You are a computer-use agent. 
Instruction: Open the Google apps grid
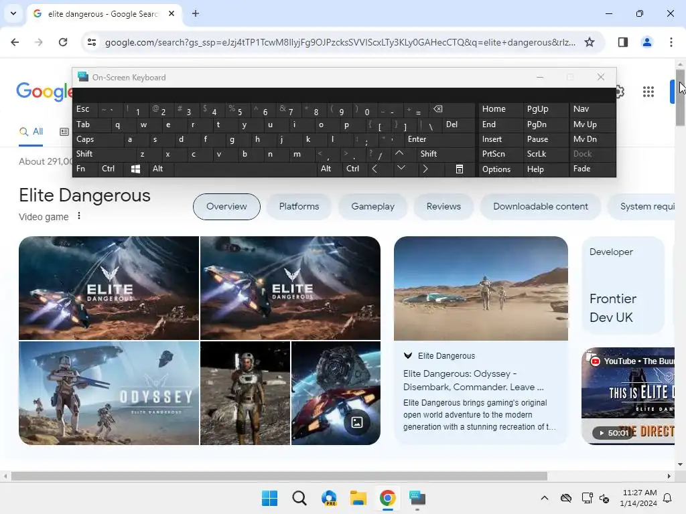[648, 92]
